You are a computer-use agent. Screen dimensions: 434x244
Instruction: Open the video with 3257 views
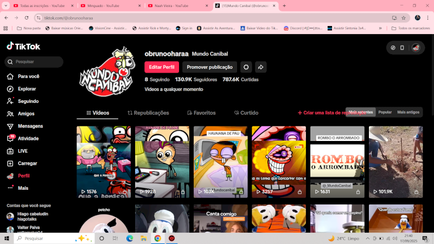[x=279, y=162]
